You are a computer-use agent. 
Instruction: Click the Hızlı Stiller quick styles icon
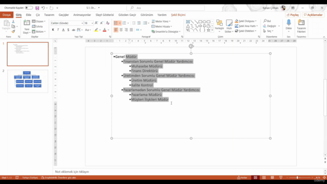tap(229, 22)
